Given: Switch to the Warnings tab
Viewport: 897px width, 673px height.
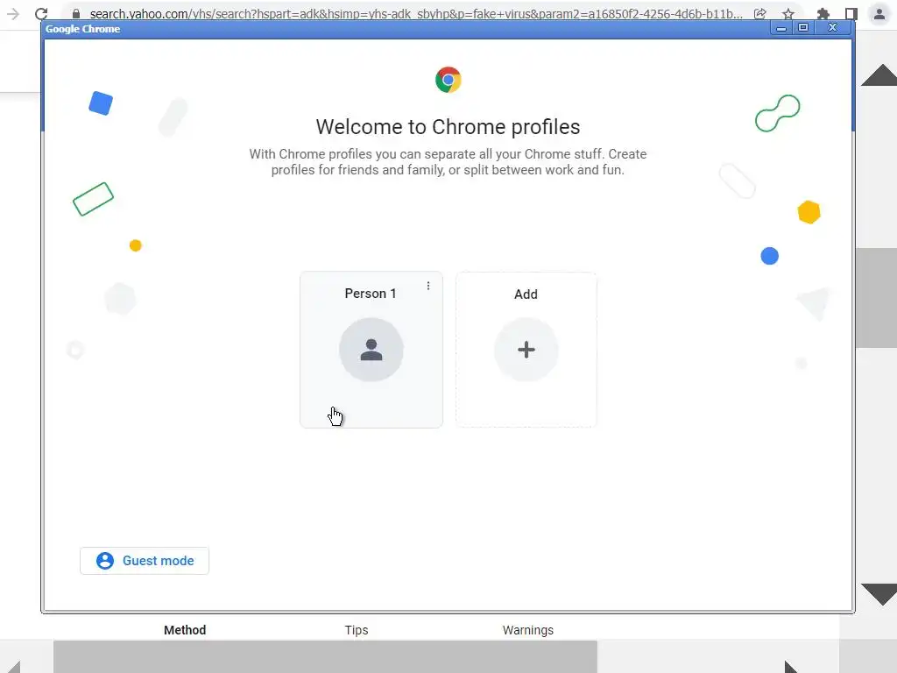Looking at the screenshot, I should tap(528, 630).
